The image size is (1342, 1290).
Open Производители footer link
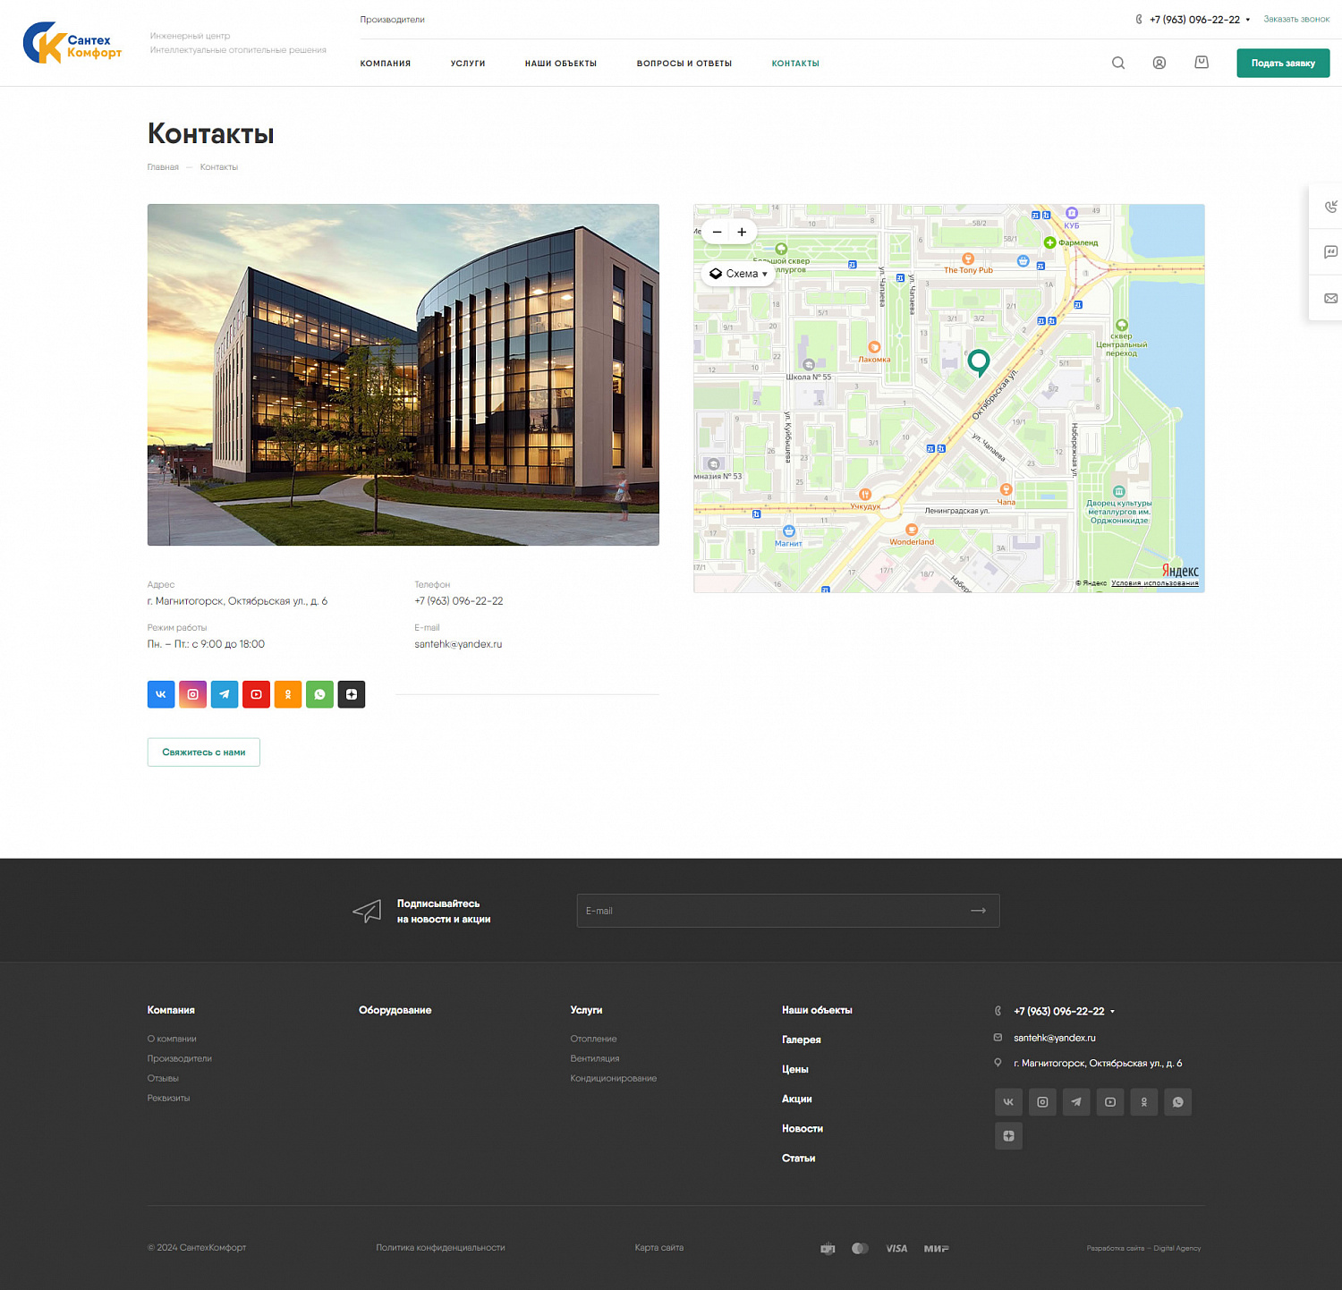click(180, 1058)
